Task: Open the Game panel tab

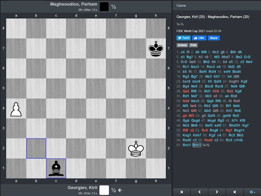Action: point(181,6)
